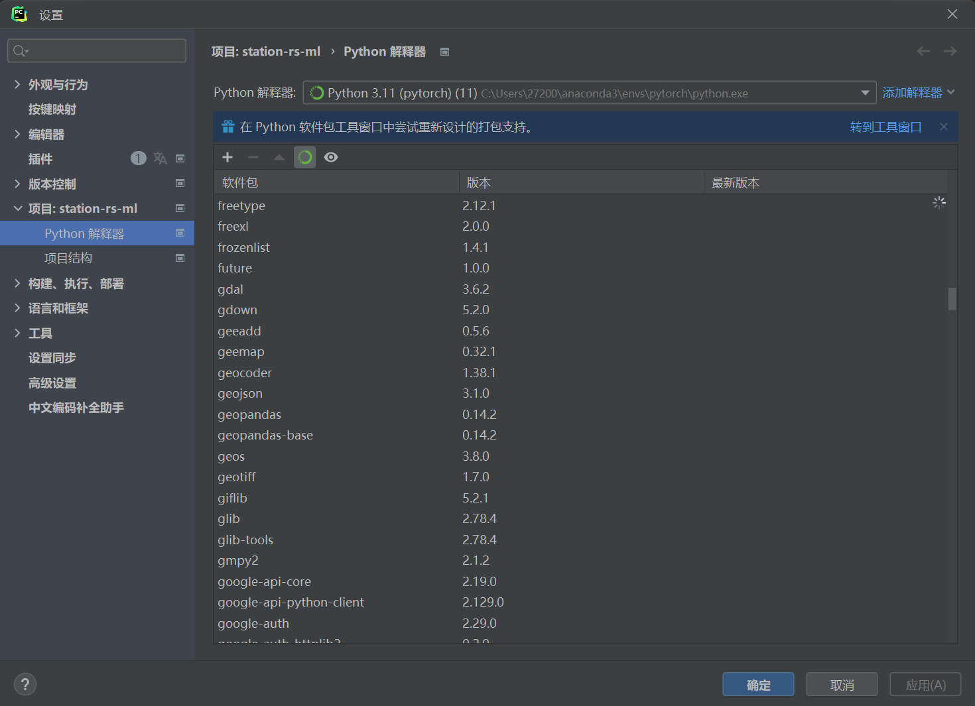Select the gdal package row
The height and width of the screenshot is (706, 975).
(x=580, y=289)
